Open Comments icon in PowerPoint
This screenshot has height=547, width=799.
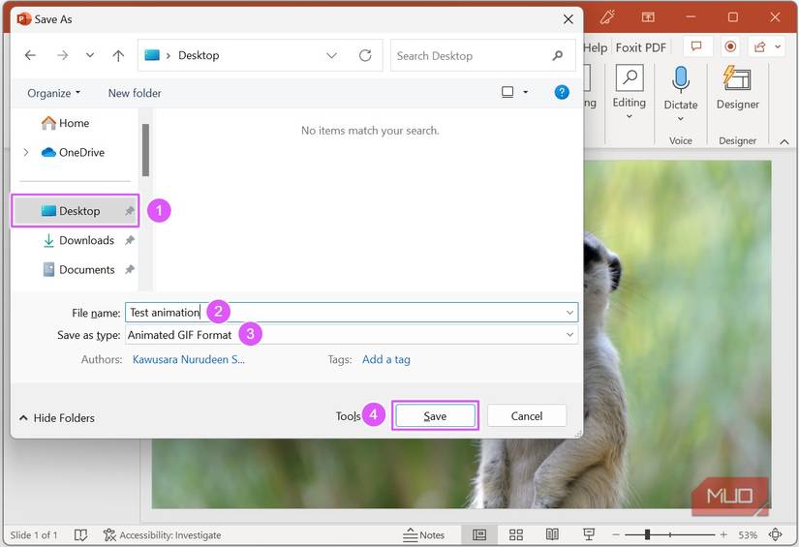(x=696, y=46)
